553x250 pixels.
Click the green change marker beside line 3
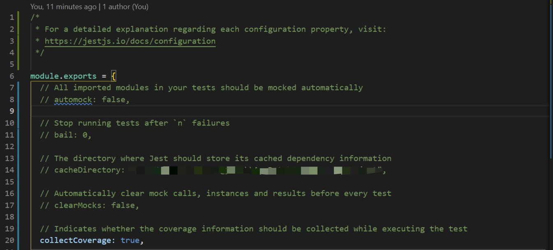tap(19, 41)
